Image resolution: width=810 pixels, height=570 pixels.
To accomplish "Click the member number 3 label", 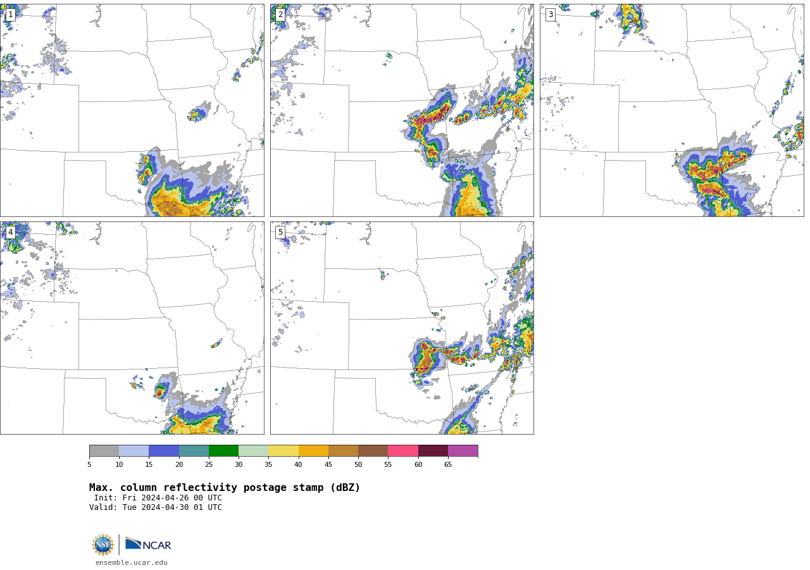I will coord(550,15).
